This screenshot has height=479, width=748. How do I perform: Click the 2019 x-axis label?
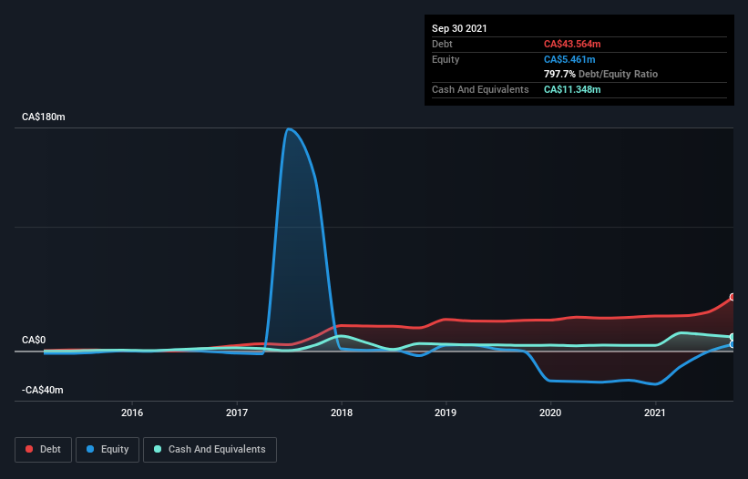446,413
